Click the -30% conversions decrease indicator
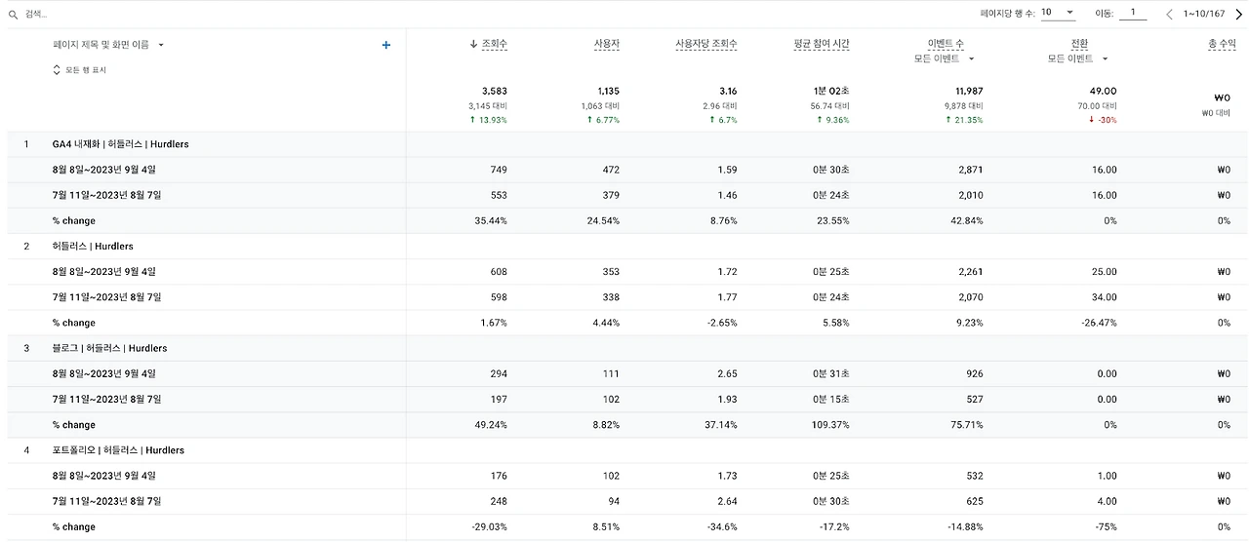Viewport: 1249px width, 542px height. pos(1103,121)
